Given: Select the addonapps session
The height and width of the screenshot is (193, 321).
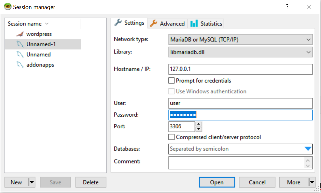Looking at the screenshot, I should click(x=40, y=65).
